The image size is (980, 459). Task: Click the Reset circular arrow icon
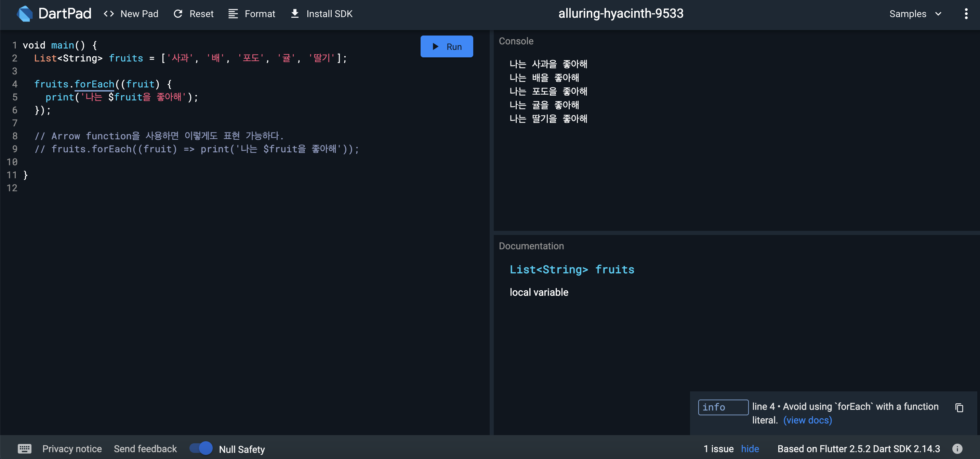(178, 14)
